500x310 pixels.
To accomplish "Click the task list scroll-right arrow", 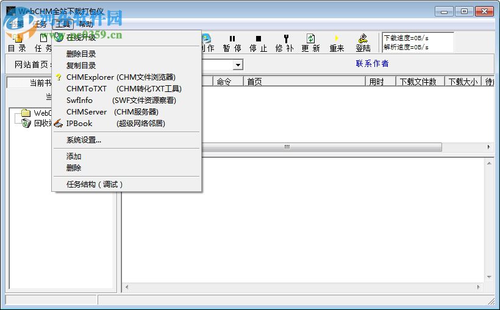I will coord(489,147).
